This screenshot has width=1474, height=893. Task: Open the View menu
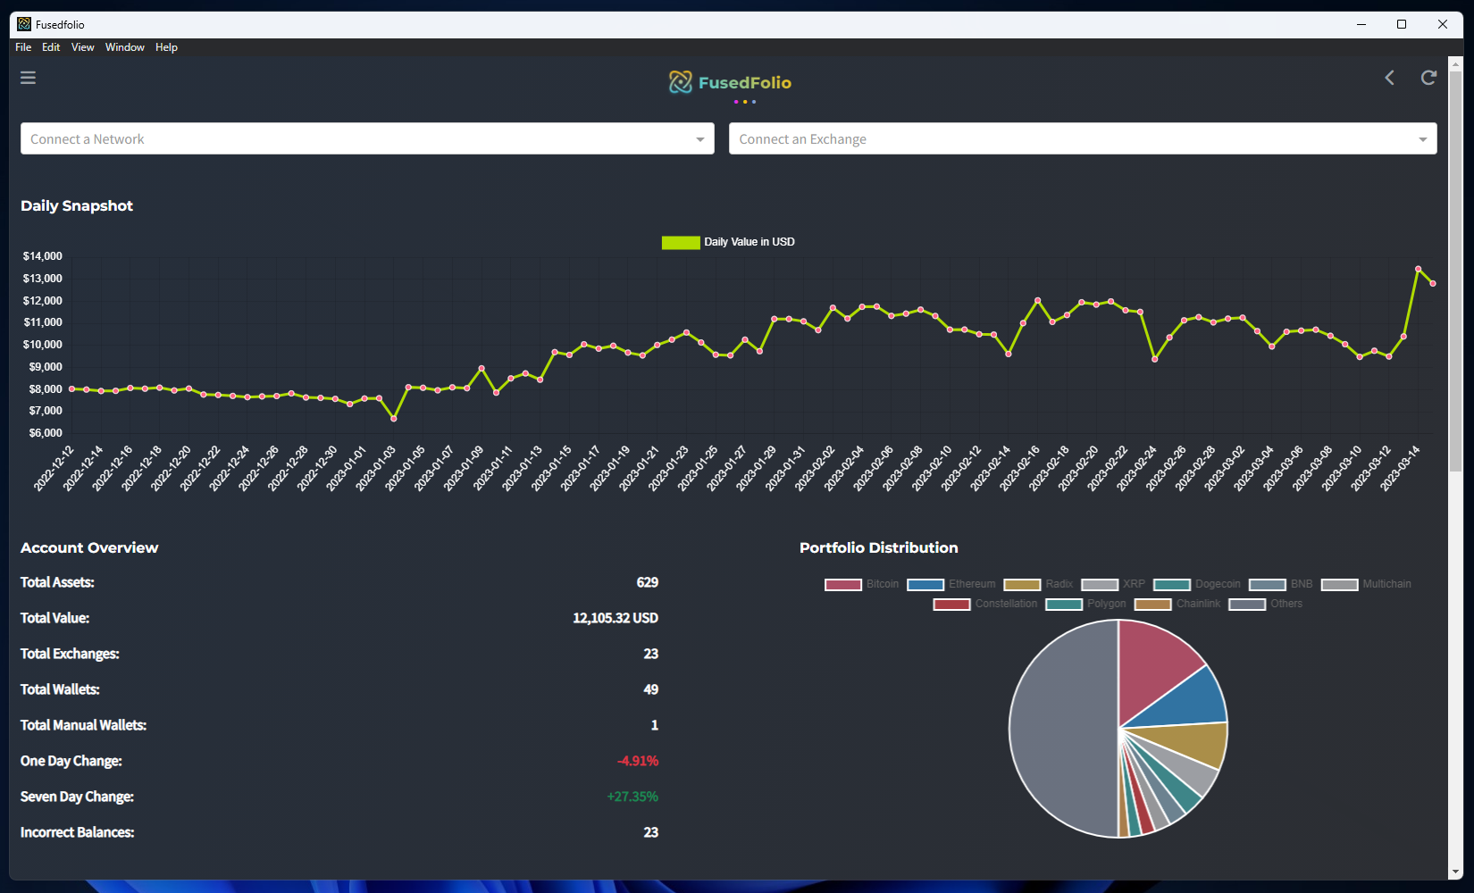point(83,47)
